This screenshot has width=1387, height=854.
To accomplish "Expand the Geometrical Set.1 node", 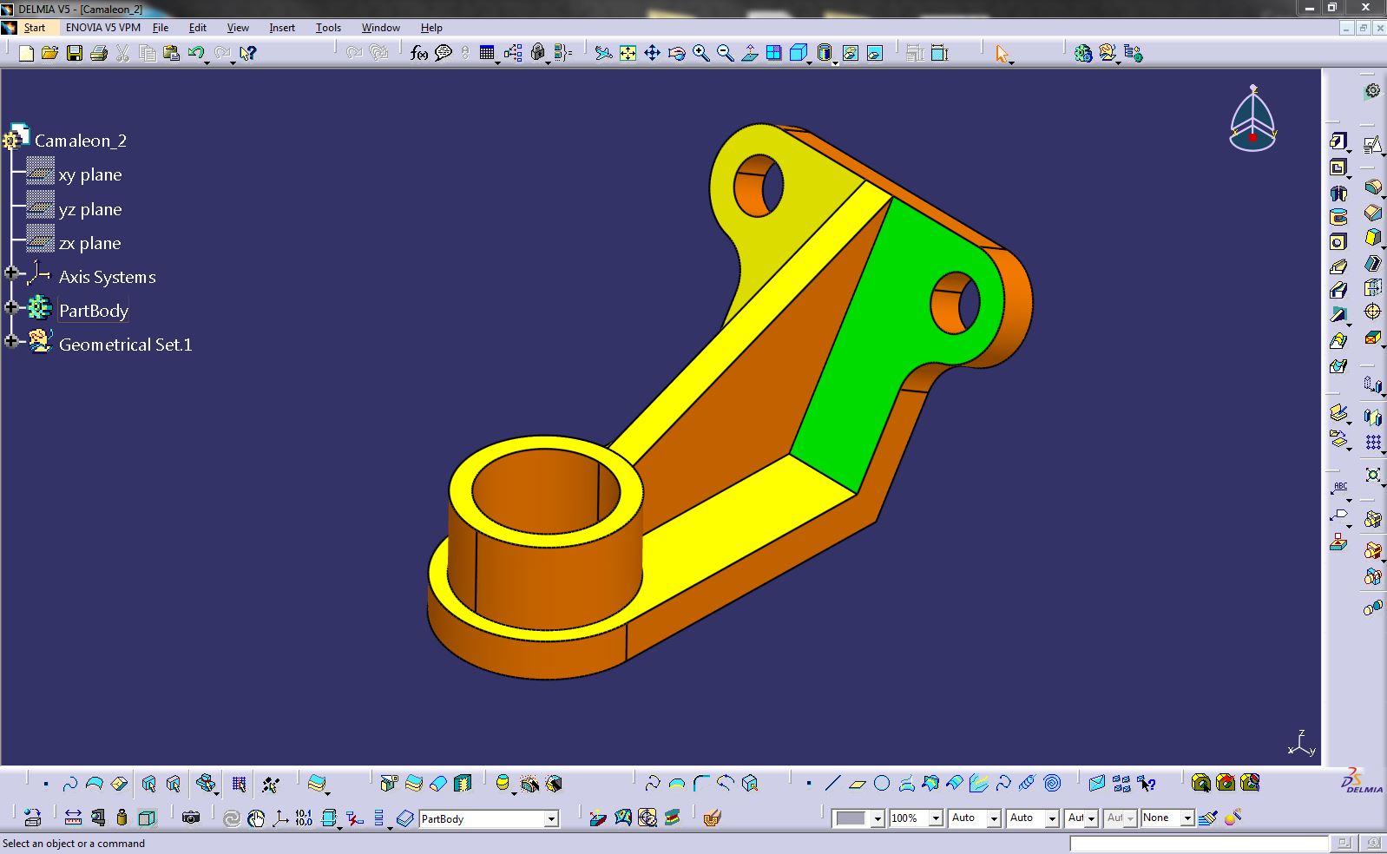I will point(11,341).
